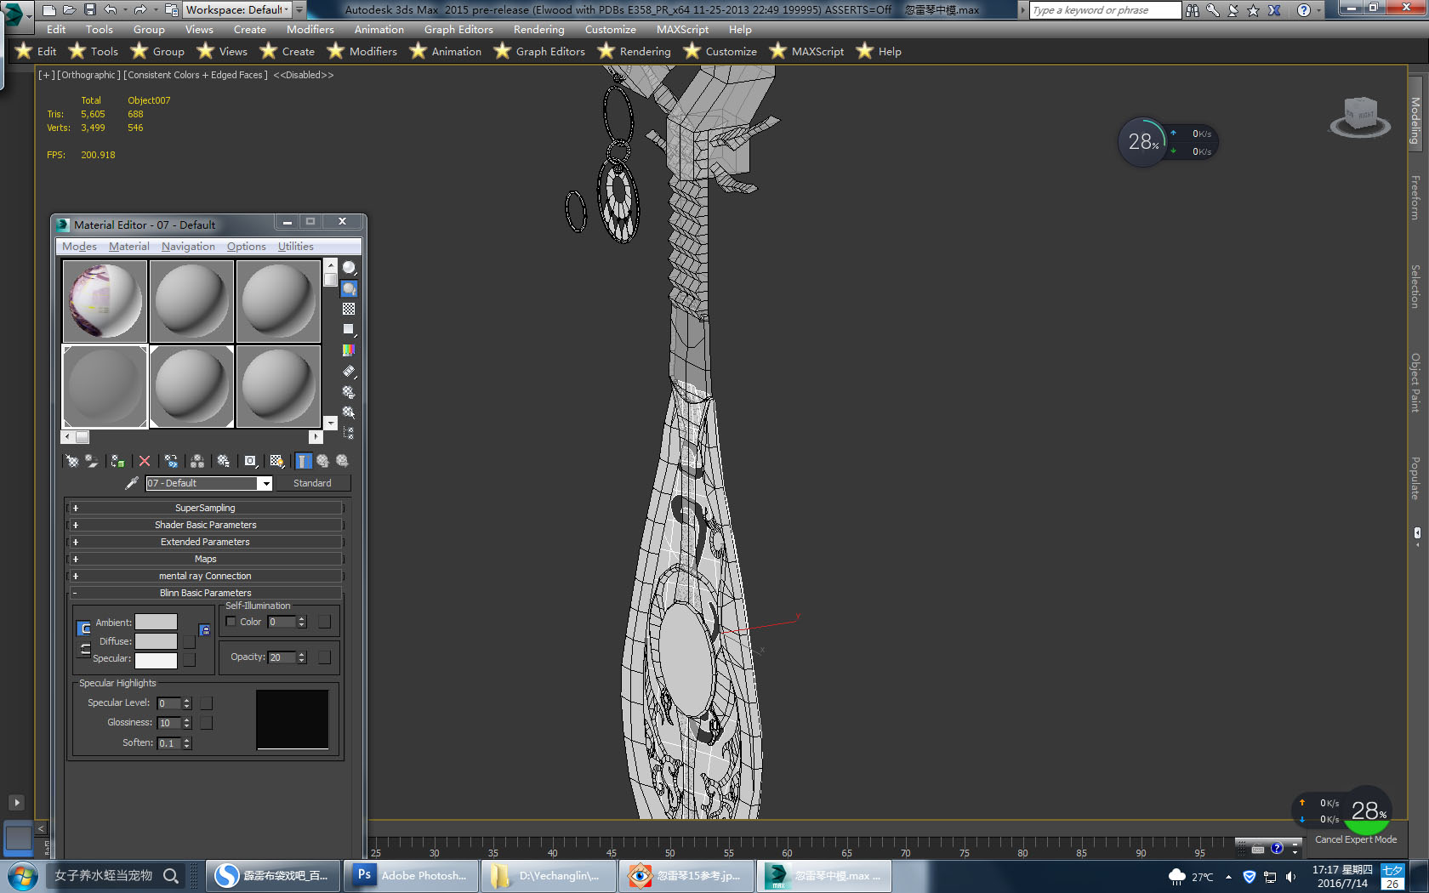Click the Diffuse map slot button
Screen dimensions: 1429x893
point(189,641)
